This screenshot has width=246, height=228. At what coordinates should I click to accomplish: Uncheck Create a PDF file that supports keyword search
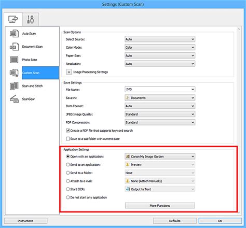(x=68, y=131)
